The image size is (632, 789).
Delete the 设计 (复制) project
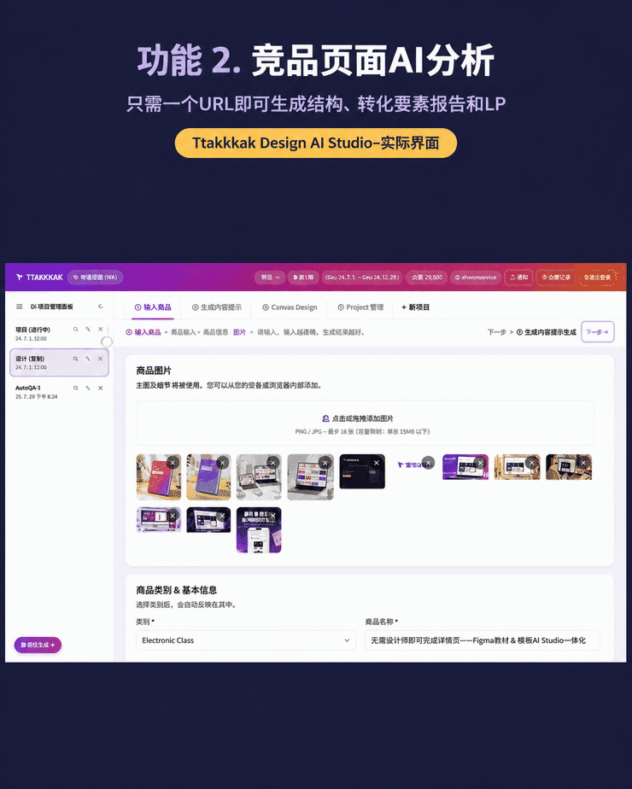click(x=101, y=359)
